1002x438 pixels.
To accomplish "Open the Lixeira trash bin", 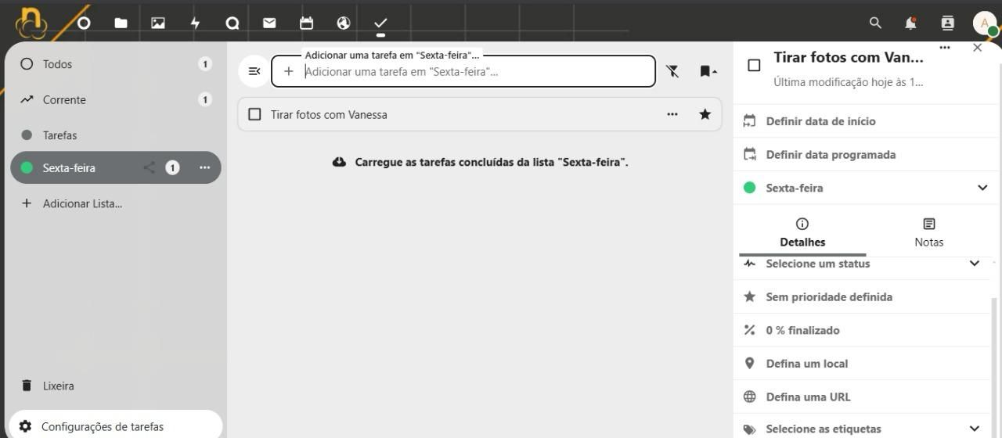I will click(x=116, y=386).
